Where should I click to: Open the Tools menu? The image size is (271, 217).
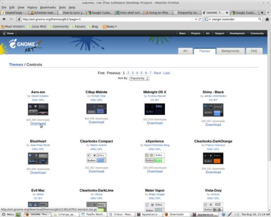tap(62, 7)
